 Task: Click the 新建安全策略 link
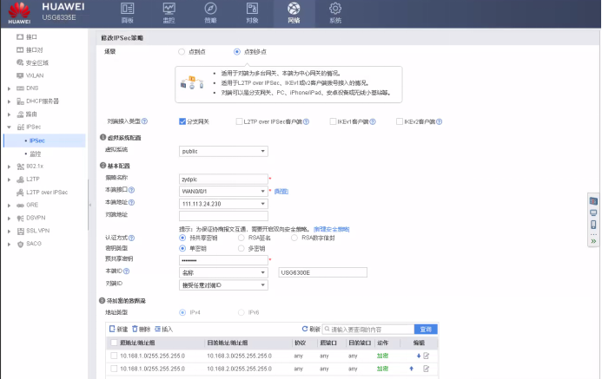(x=332, y=229)
